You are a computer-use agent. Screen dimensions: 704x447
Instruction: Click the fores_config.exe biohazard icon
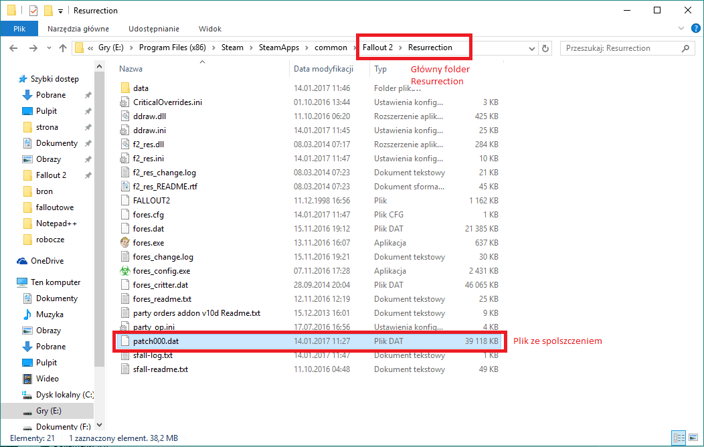124,271
